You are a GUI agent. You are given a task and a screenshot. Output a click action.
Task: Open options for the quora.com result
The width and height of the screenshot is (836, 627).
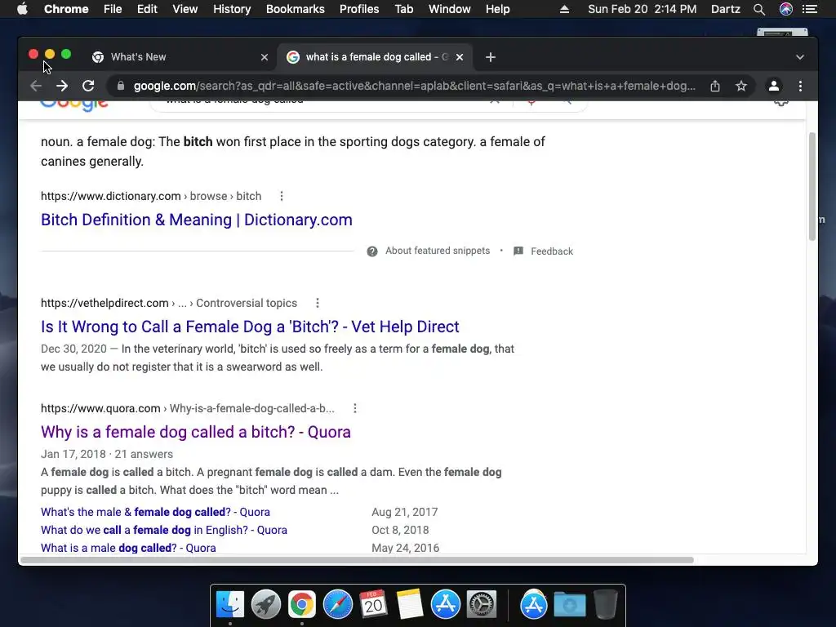[355, 408]
